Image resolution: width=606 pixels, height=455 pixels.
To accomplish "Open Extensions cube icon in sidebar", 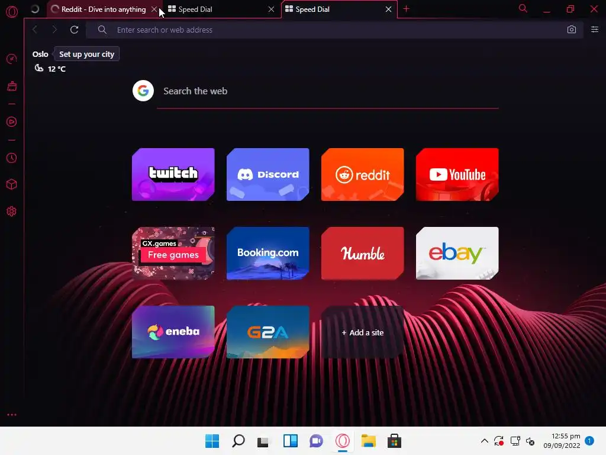I will (12, 185).
